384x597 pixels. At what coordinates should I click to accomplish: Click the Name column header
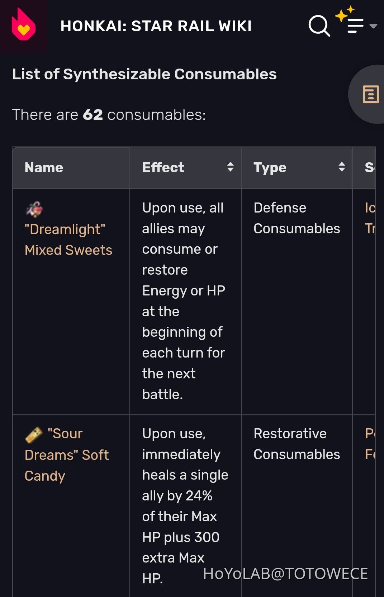click(44, 167)
